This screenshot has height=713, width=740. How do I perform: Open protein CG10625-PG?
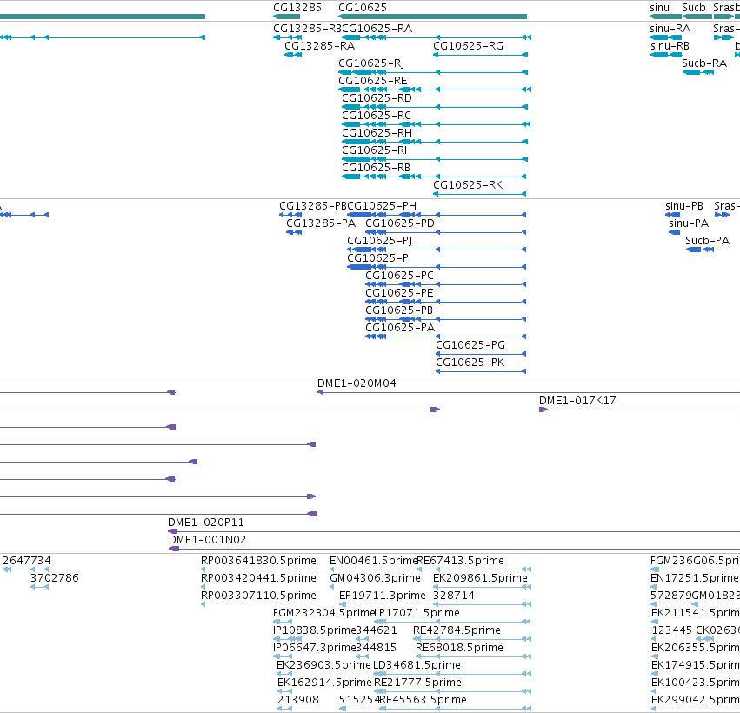pos(470,345)
